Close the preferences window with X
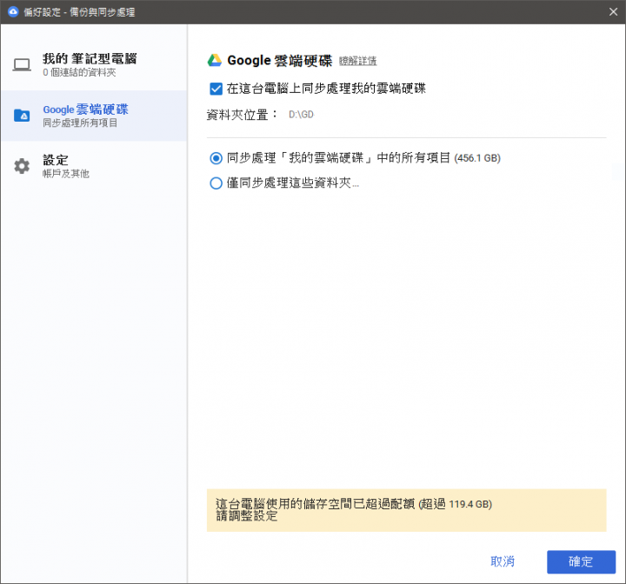The height and width of the screenshot is (584, 626). coord(613,11)
